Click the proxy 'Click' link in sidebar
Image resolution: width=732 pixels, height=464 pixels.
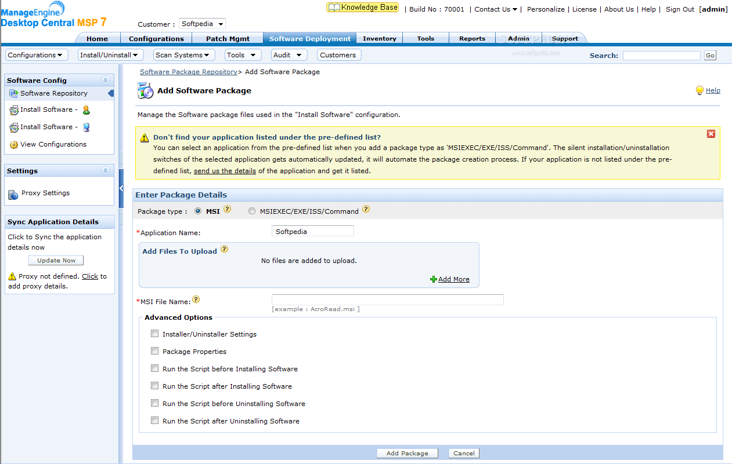click(90, 277)
